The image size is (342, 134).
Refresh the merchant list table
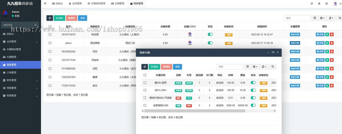coord(50,18)
